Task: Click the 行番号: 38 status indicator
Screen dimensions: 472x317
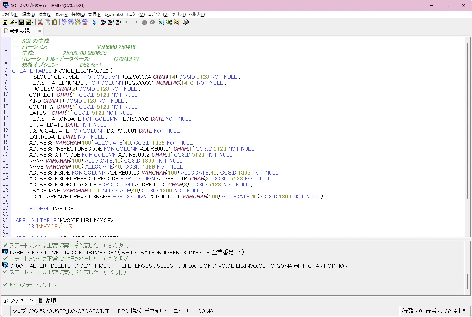Action: pyautogui.click(x=438, y=311)
